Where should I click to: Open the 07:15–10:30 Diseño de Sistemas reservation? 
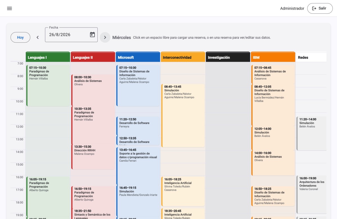tap(138, 86)
